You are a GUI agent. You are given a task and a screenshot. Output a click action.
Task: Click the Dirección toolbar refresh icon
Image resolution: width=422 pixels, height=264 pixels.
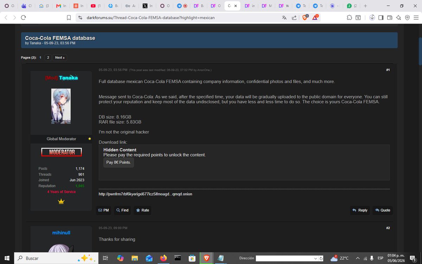pos(321,258)
